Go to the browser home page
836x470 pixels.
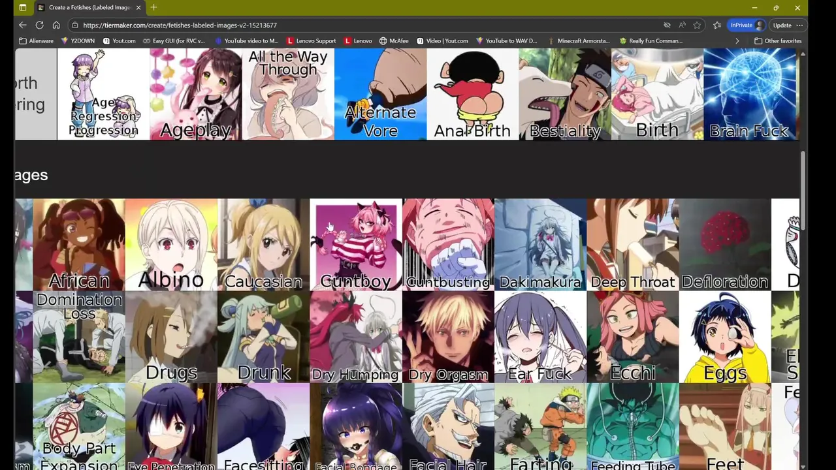click(x=56, y=25)
